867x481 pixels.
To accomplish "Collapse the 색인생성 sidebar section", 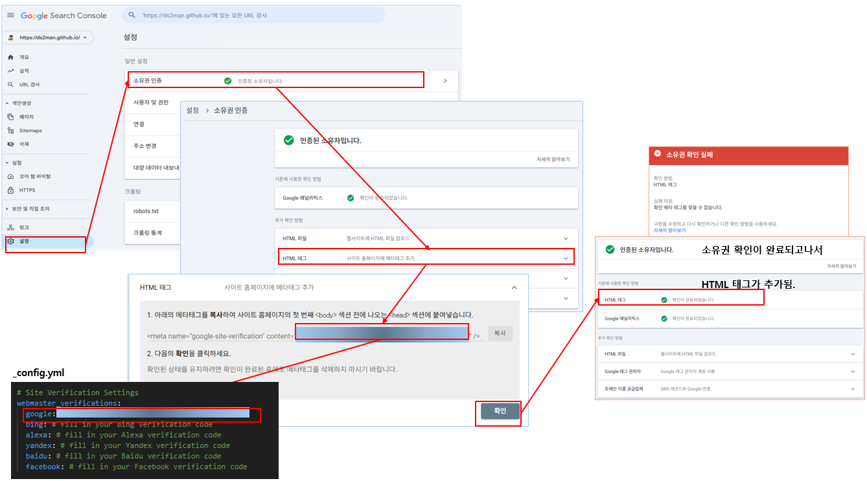I will (x=6, y=103).
